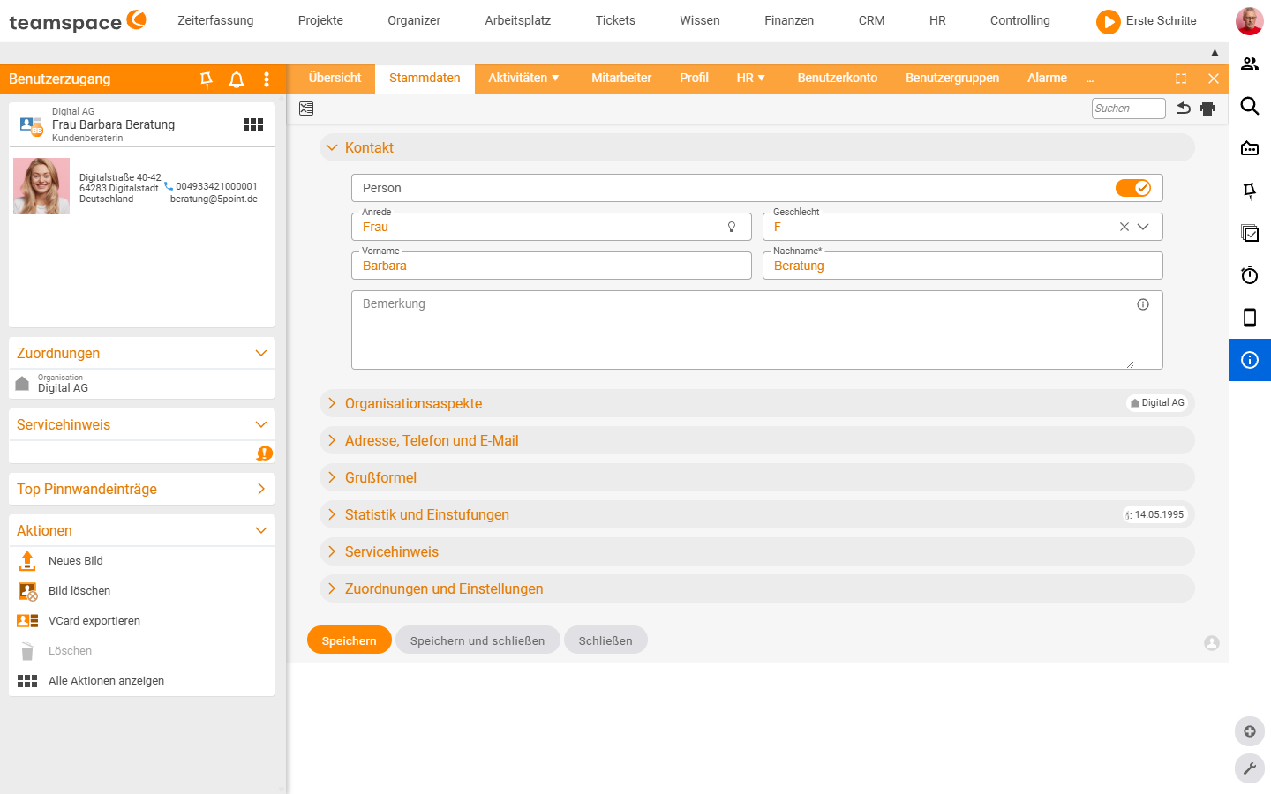Click the wrench settings button at bottom right

click(1250, 768)
